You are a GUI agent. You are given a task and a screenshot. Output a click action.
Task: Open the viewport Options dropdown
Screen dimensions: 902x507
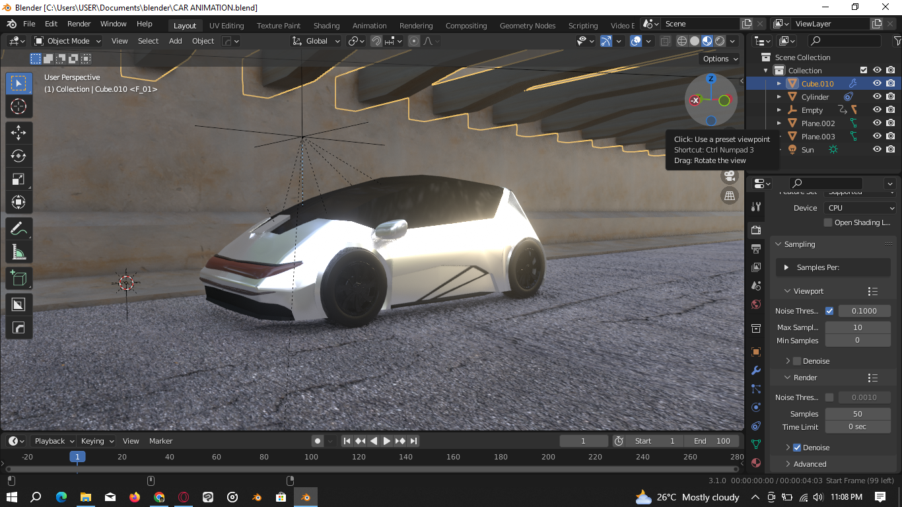pyautogui.click(x=720, y=59)
